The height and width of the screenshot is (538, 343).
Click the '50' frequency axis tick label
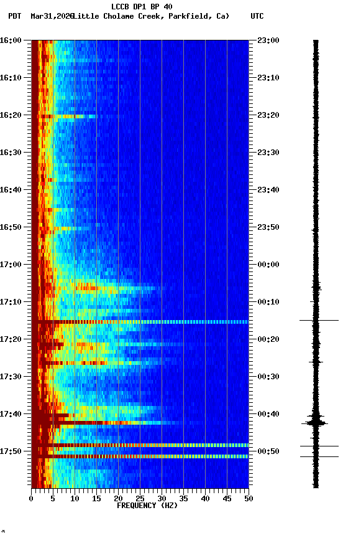click(x=249, y=499)
